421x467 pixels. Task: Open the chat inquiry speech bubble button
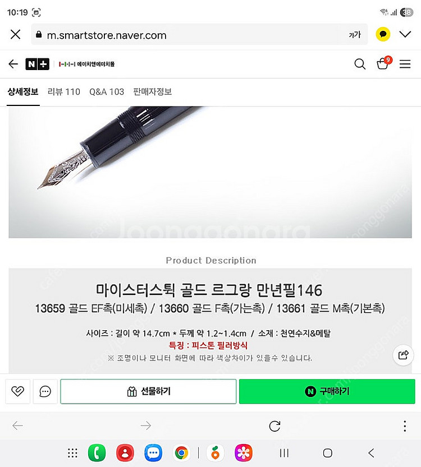click(x=45, y=391)
